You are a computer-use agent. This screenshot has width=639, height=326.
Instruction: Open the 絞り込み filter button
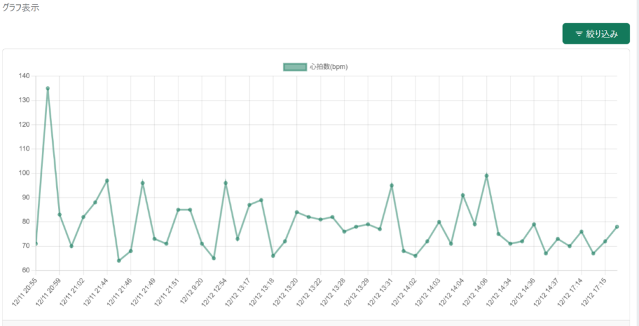point(596,34)
